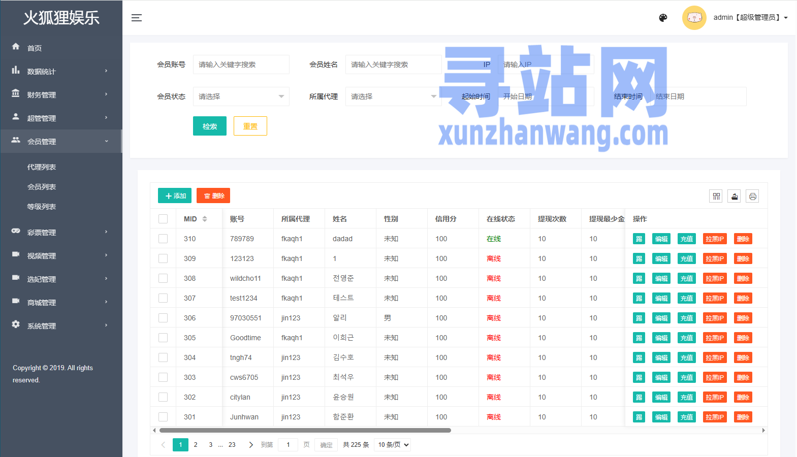Image resolution: width=797 pixels, height=457 pixels.
Task: Toggle the sidebar collapse hamburger icon
Action: pyautogui.click(x=136, y=18)
